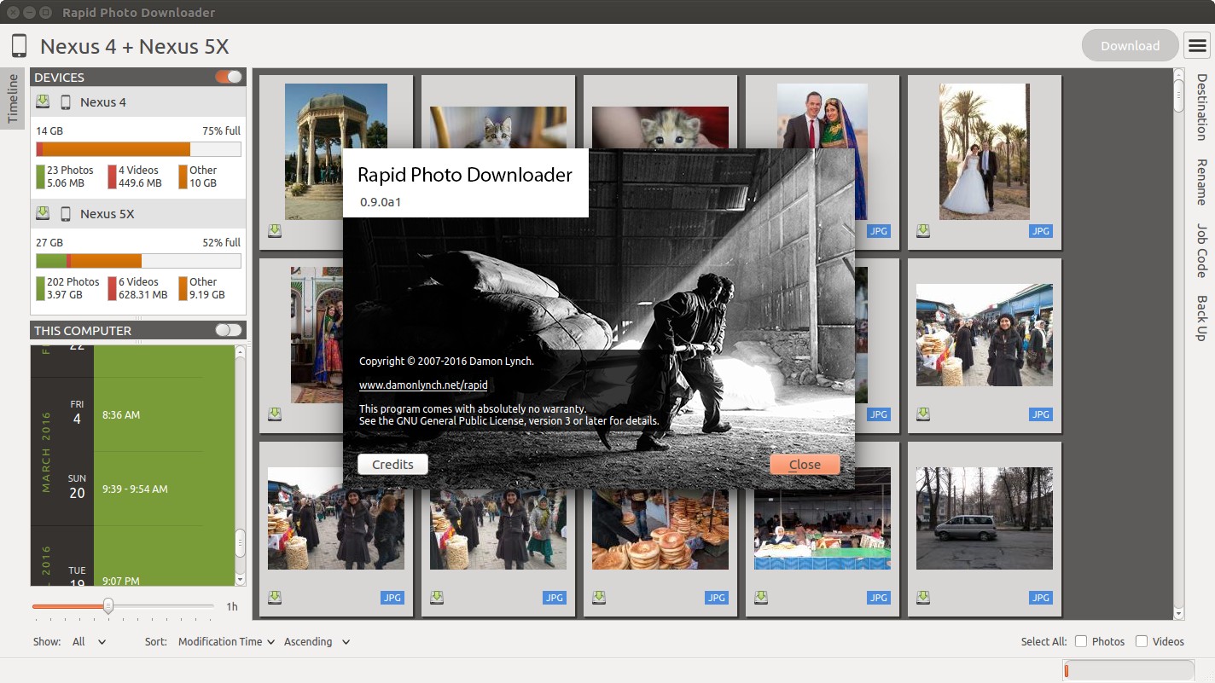
Task: Click the smartphone icon beside Nexus 5X device entry
Action: click(x=66, y=213)
